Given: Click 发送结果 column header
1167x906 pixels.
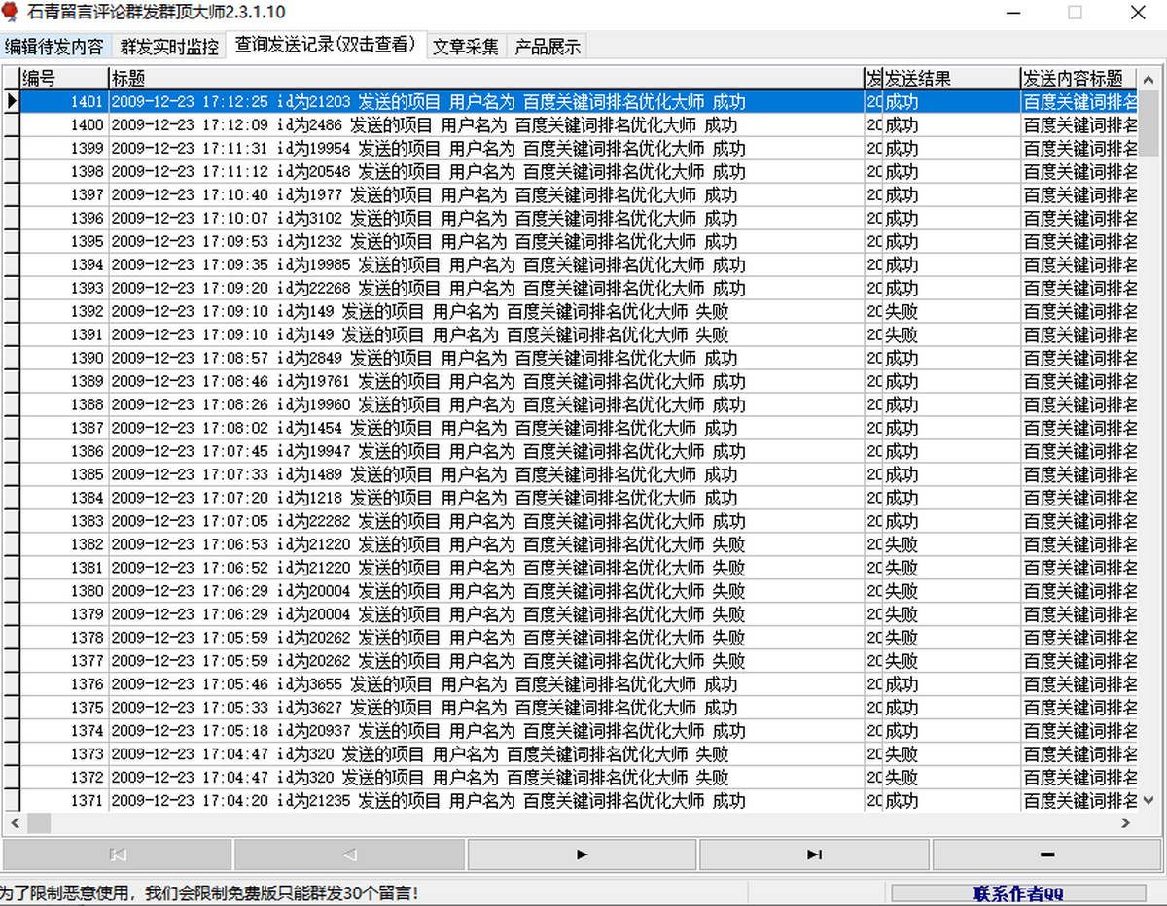Looking at the screenshot, I should (951, 78).
